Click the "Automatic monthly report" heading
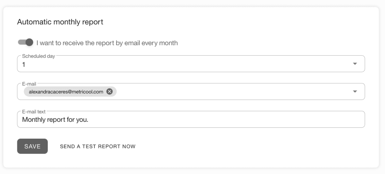The width and height of the screenshot is (385, 174). (60, 22)
